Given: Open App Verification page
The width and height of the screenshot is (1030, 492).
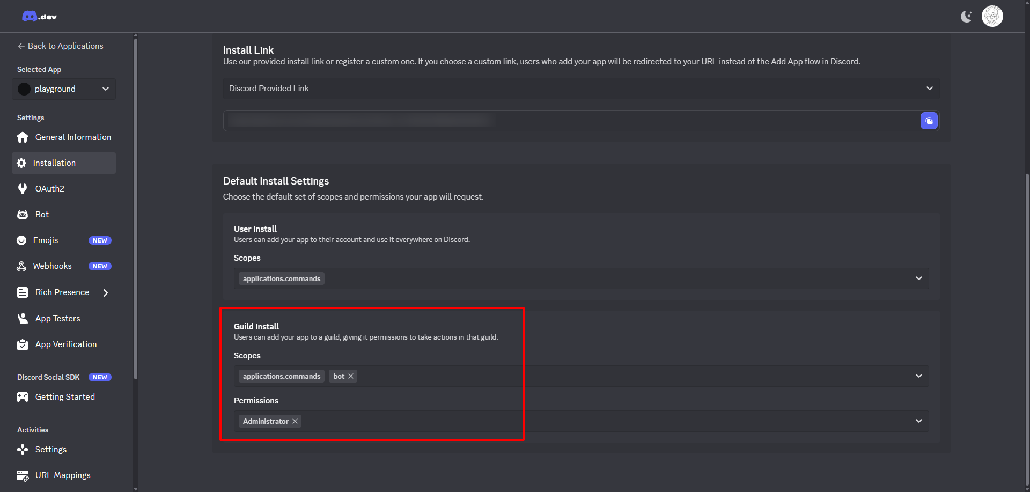Looking at the screenshot, I should tap(66, 344).
